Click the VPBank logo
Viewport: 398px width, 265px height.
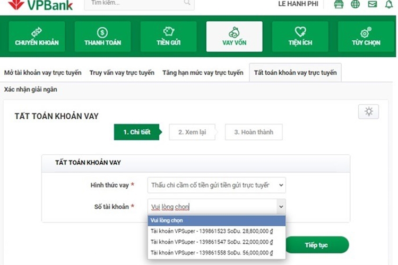pos(41,5)
